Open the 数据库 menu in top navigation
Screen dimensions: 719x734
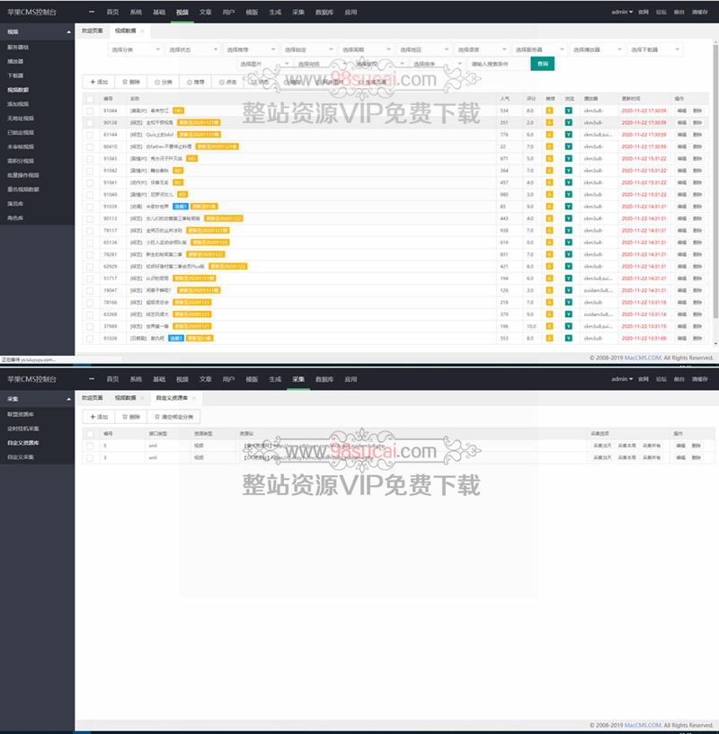click(326, 13)
